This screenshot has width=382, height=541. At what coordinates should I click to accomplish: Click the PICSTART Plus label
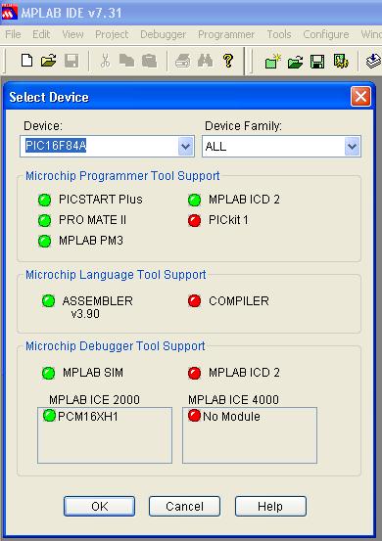[x=101, y=200]
